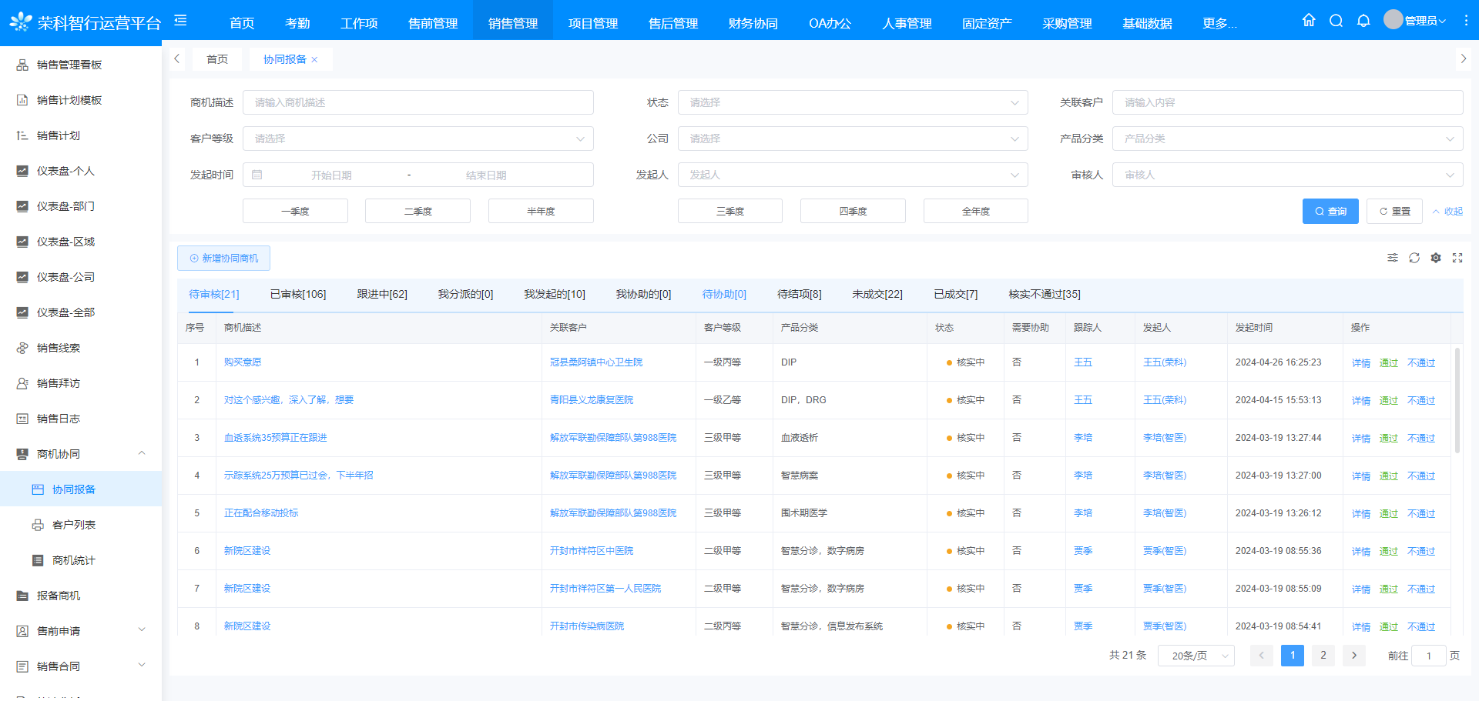Open the 20条/页 page size selector
Viewport: 1479px width, 701px height.
click(x=1196, y=656)
